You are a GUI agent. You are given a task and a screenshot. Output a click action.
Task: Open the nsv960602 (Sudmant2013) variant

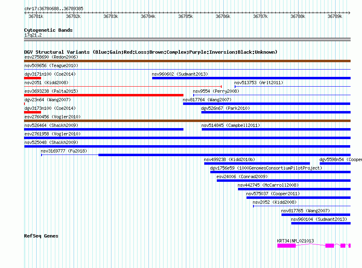[x=180, y=74]
